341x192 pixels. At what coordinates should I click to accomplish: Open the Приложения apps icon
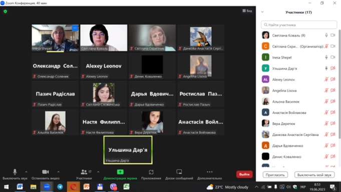tap(151, 172)
